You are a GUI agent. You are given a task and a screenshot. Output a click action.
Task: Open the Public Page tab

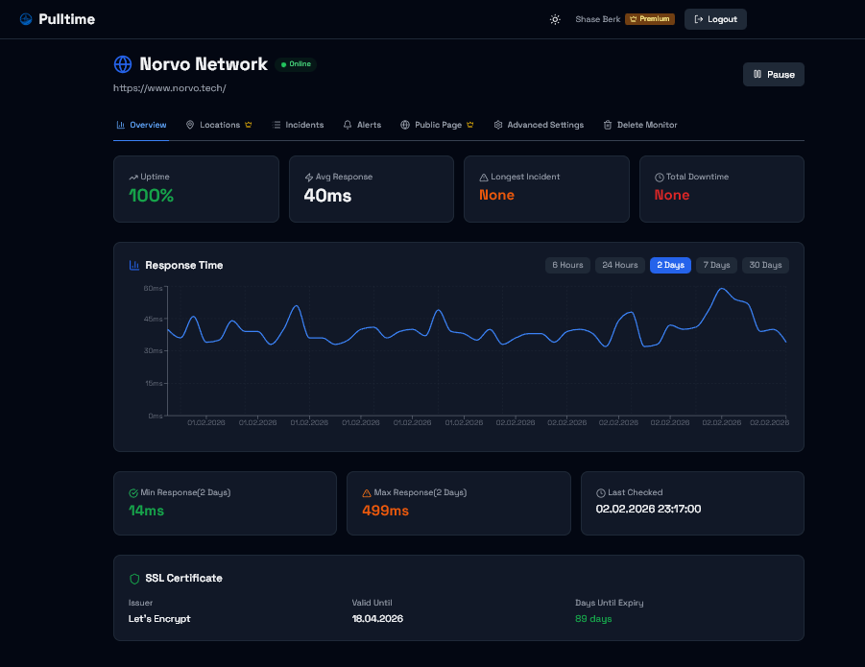point(437,125)
